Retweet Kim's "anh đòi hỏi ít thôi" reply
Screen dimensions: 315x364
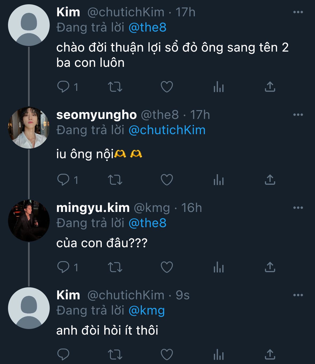click(115, 355)
